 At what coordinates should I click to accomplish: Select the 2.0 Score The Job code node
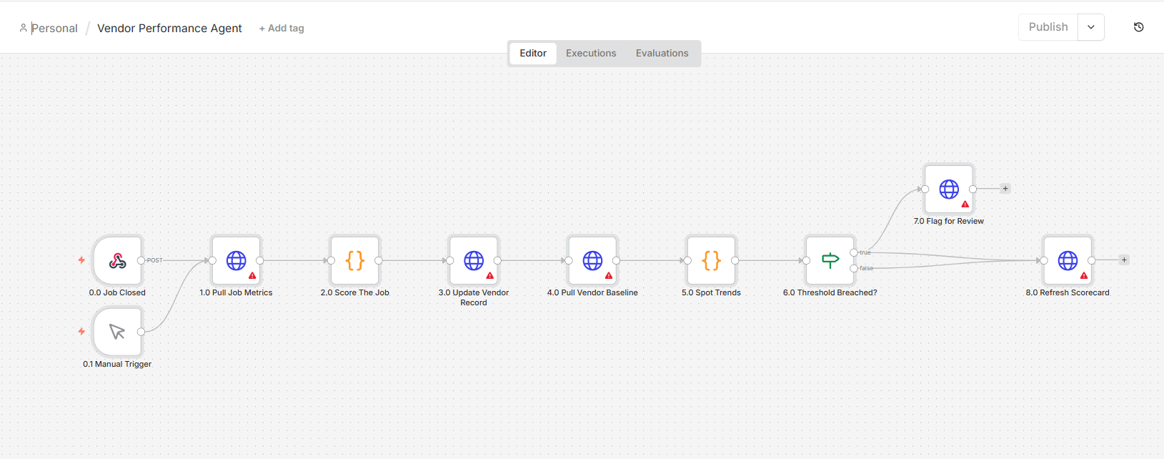355,260
